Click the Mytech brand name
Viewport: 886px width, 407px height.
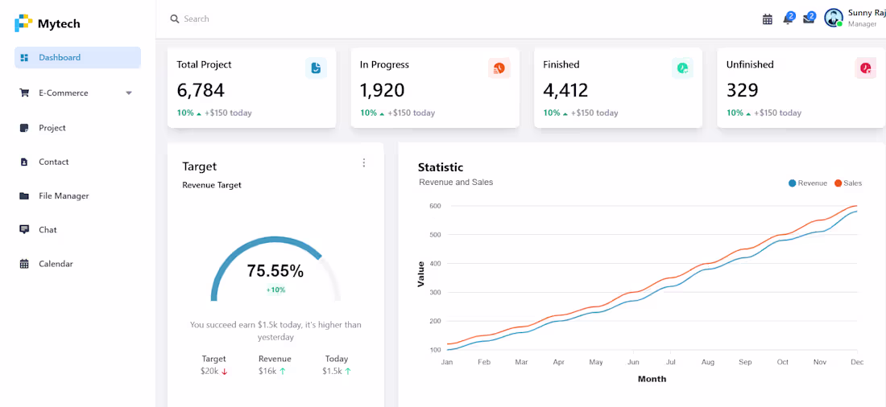point(59,23)
